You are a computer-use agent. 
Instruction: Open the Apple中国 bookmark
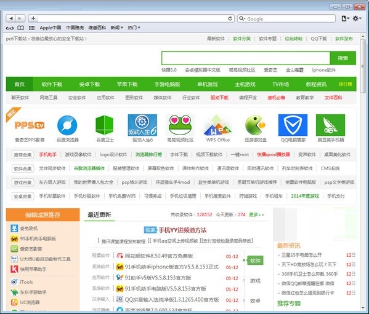(x=51, y=28)
